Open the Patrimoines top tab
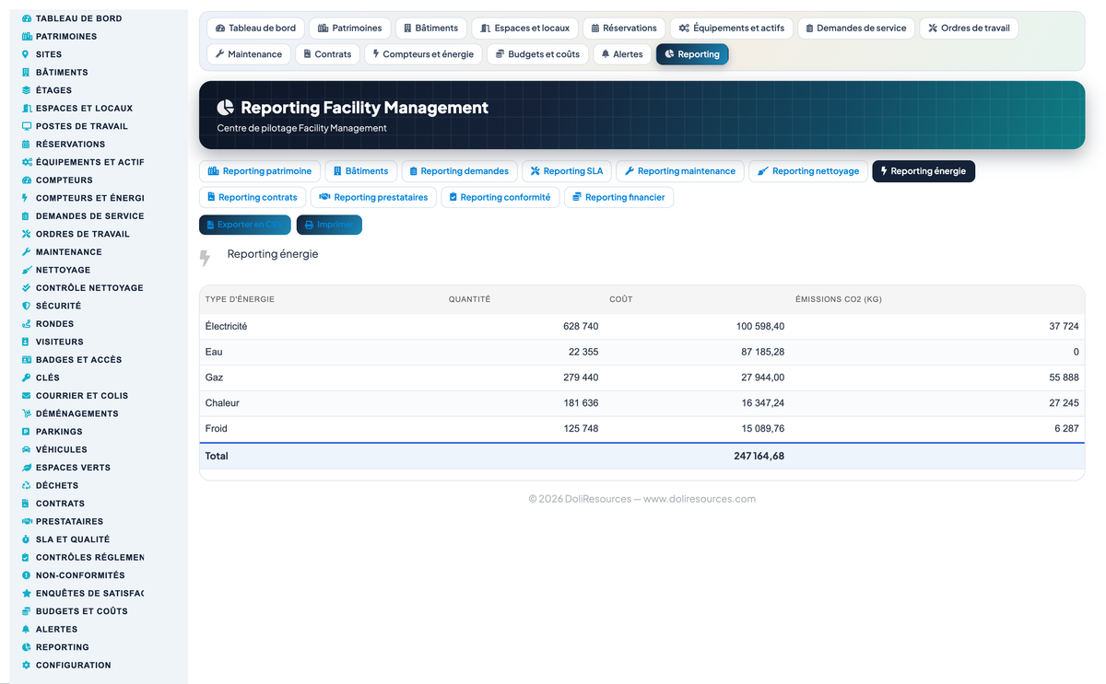The width and height of the screenshot is (1106, 684). [x=350, y=28]
